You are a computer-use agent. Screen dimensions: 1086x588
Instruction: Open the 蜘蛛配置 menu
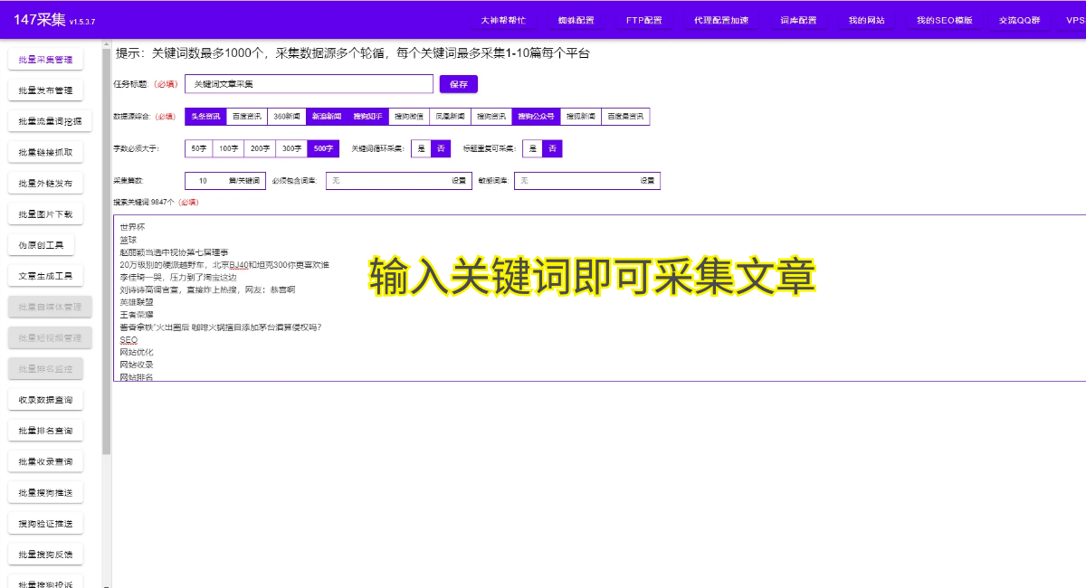click(576, 19)
